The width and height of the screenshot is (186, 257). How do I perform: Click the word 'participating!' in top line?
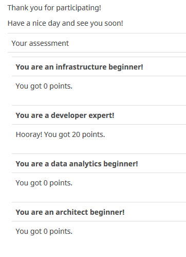79,8
